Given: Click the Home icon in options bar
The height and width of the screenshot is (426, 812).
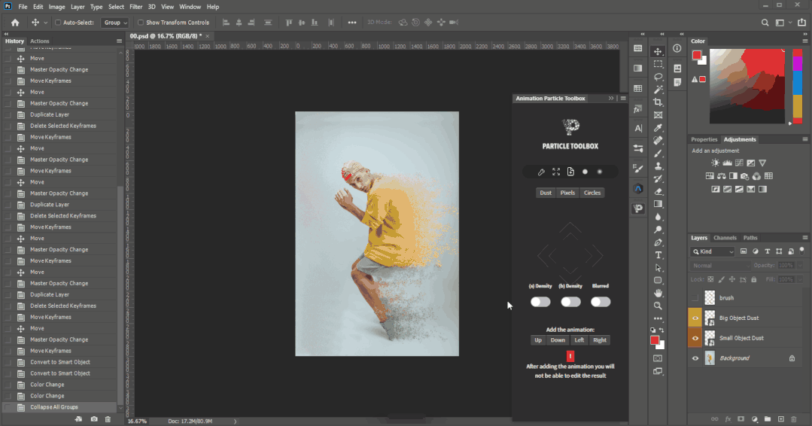Looking at the screenshot, I should (x=14, y=23).
